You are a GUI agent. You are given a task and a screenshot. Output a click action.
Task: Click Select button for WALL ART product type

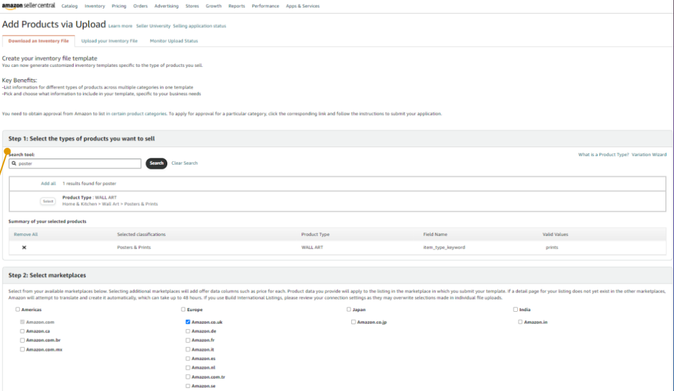(48, 201)
